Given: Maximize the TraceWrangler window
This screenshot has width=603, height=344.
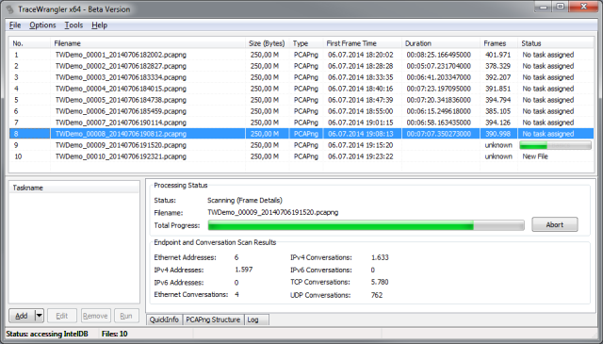Looking at the screenshot, I should (x=561, y=7).
